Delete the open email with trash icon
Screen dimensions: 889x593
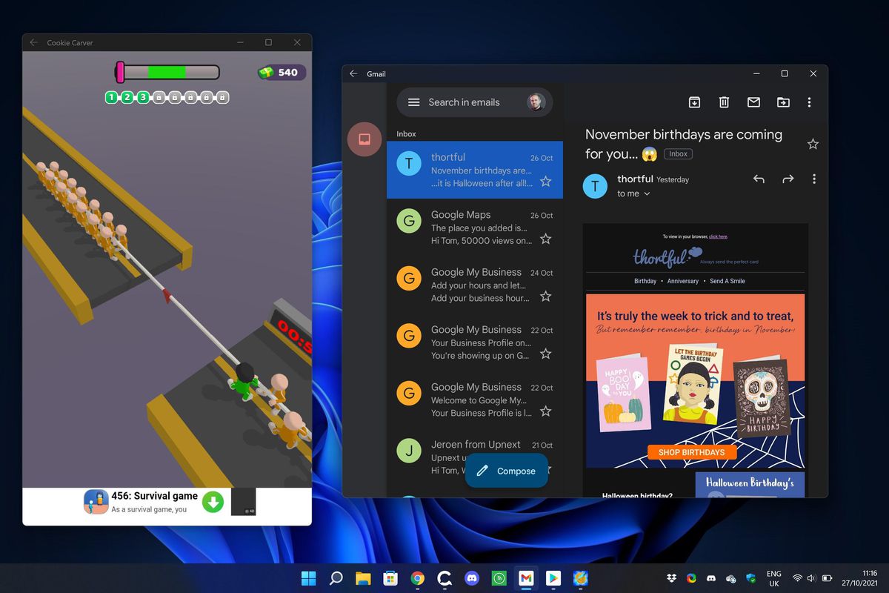[725, 102]
